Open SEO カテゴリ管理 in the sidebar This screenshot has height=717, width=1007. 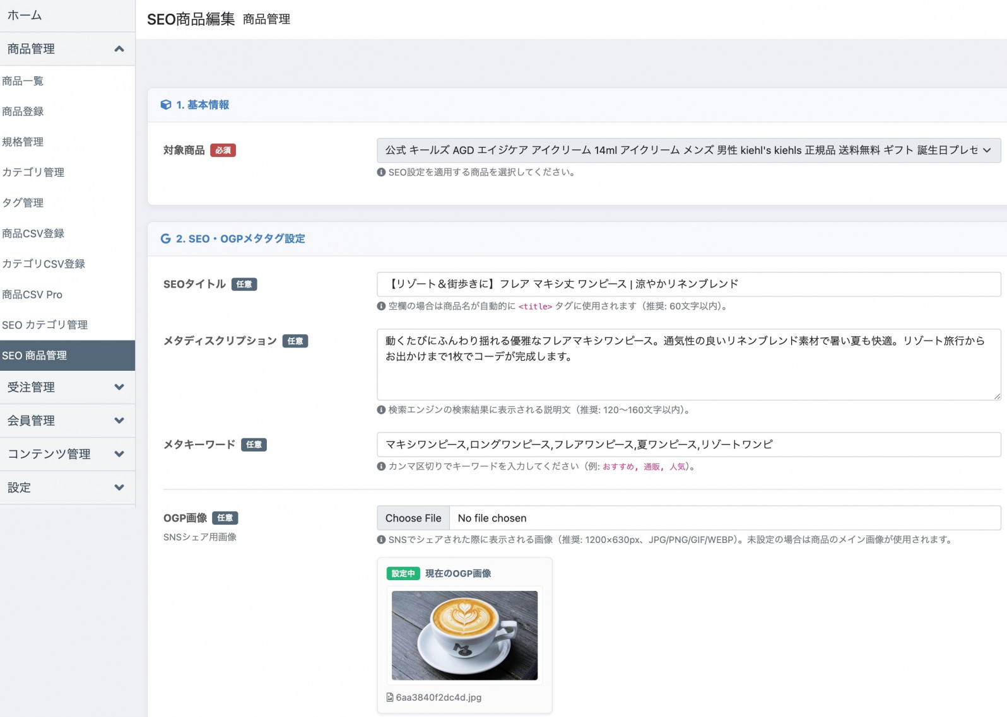coord(68,325)
